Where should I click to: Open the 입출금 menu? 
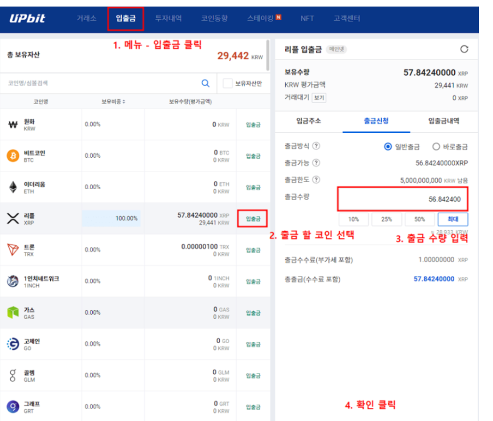(126, 18)
